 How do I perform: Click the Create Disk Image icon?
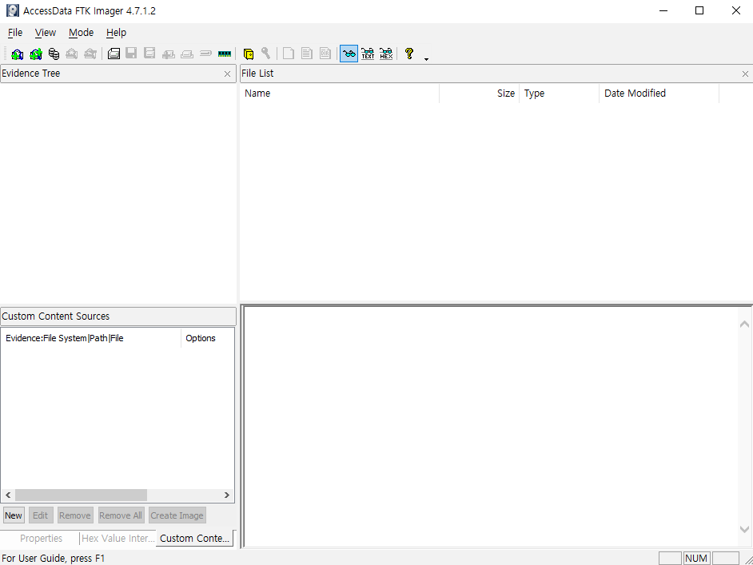coord(114,54)
